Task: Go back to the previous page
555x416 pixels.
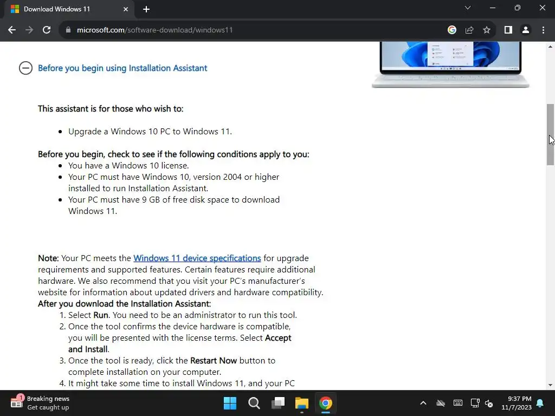Action: point(12,30)
